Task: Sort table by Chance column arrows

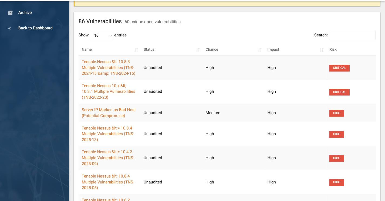Action: [x=260, y=50]
